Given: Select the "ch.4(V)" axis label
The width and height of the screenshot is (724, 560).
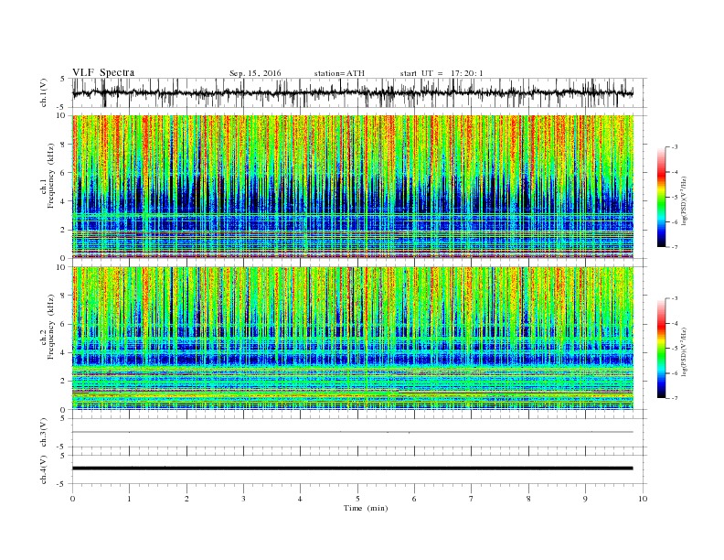Looking at the screenshot, I should point(44,469).
